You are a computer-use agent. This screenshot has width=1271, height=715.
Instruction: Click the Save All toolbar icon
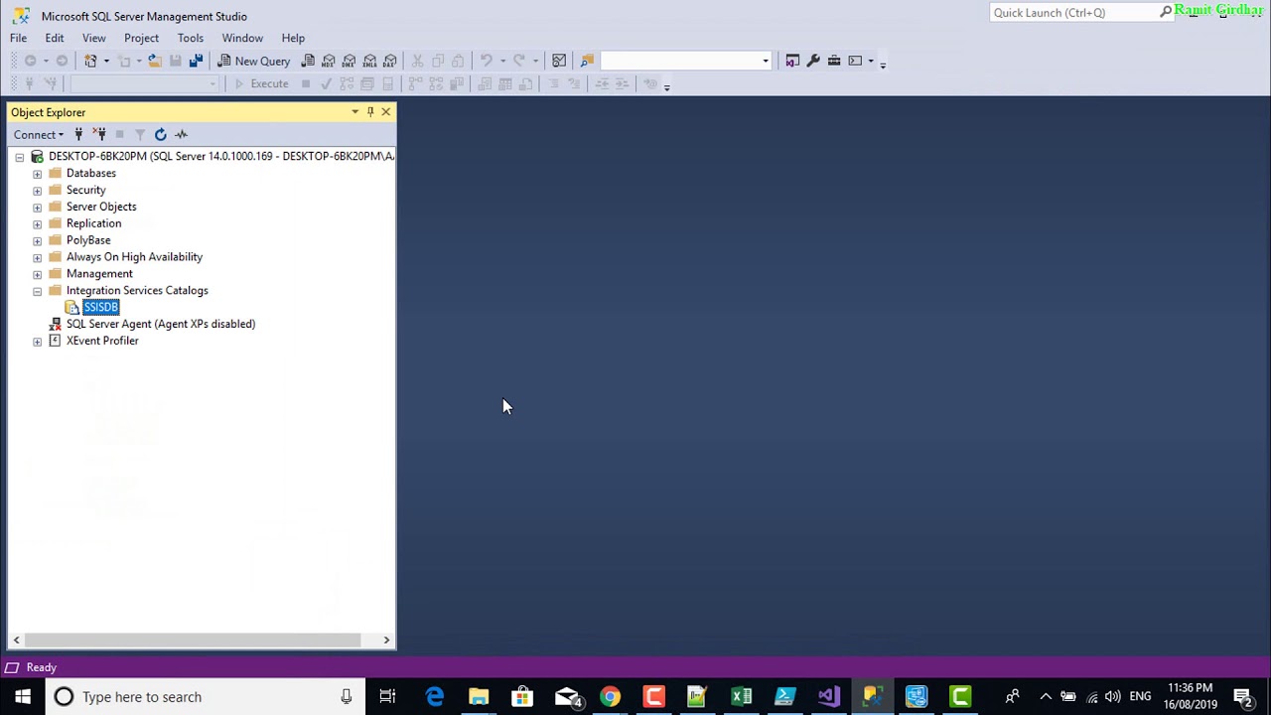(x=196, y=61)
